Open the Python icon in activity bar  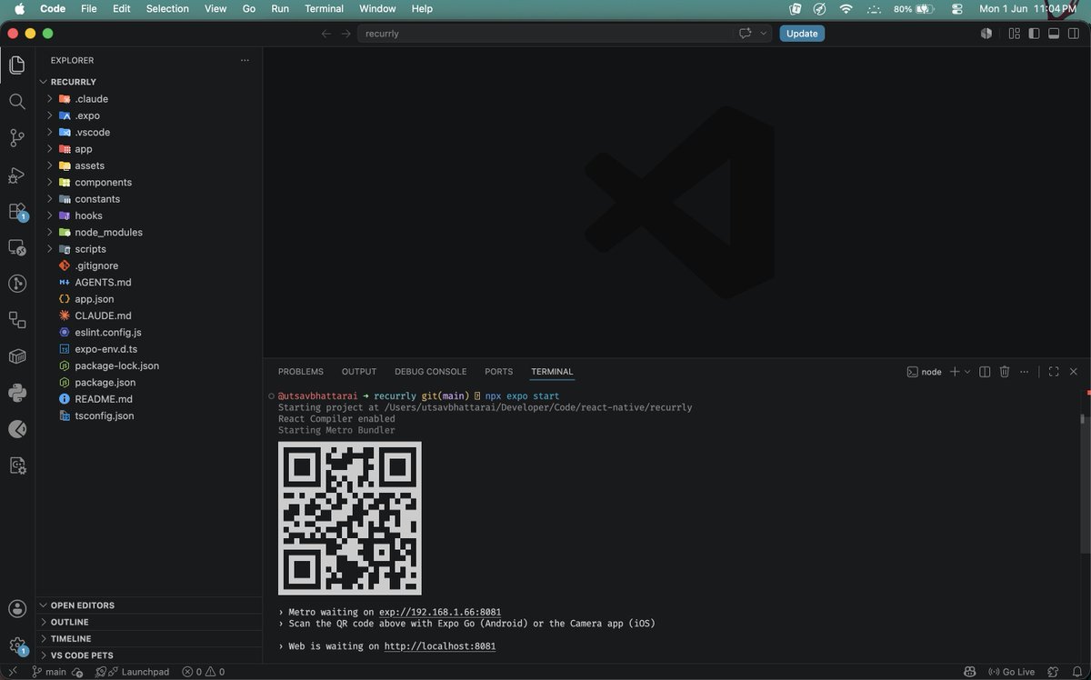pos(16,393)
